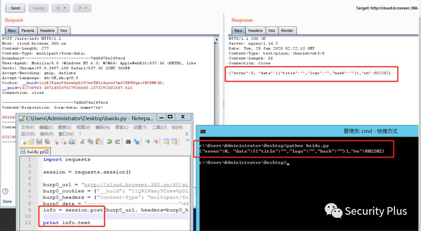
Task: Open the history dropdown beside the < button
Action: coord(65,8)
